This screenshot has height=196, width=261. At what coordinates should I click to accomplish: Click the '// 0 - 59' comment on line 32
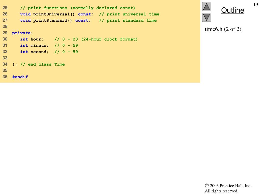(x=66, y=52)
